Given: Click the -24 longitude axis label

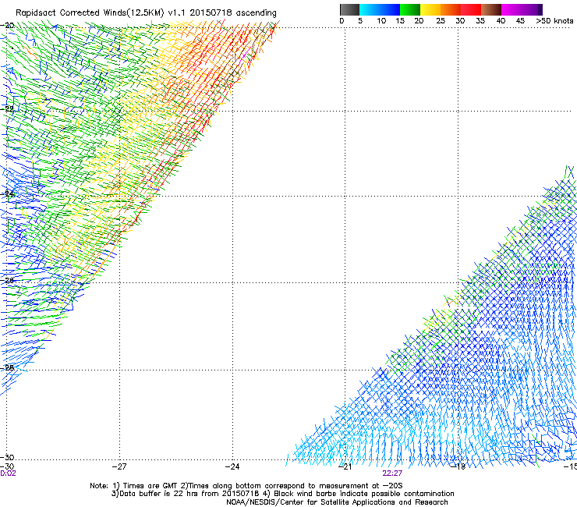Looking at the screenshot, I should tap(232, 466).
